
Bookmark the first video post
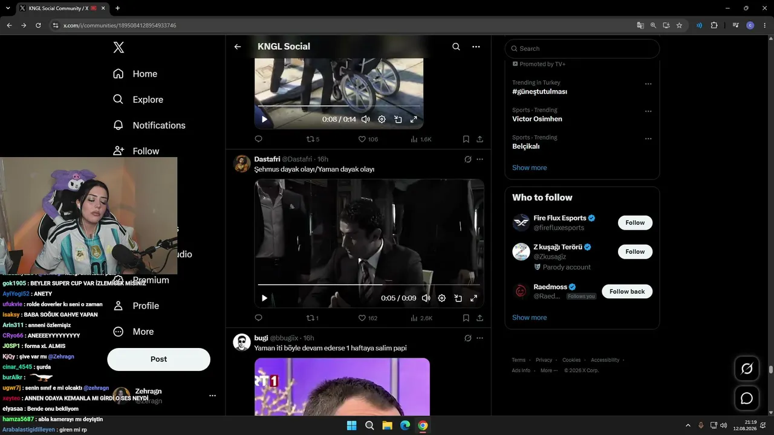tap(466, 139)
